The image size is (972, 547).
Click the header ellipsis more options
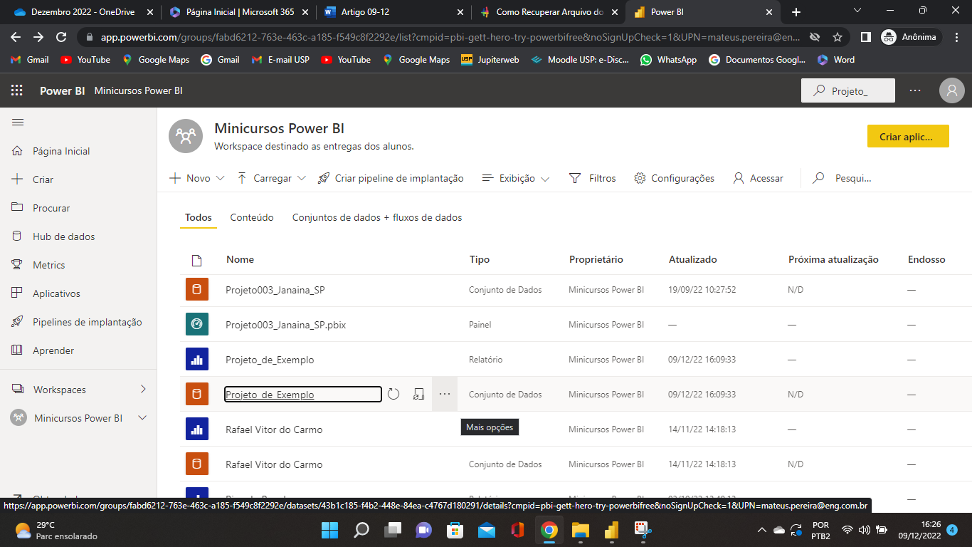pos(915,90)
